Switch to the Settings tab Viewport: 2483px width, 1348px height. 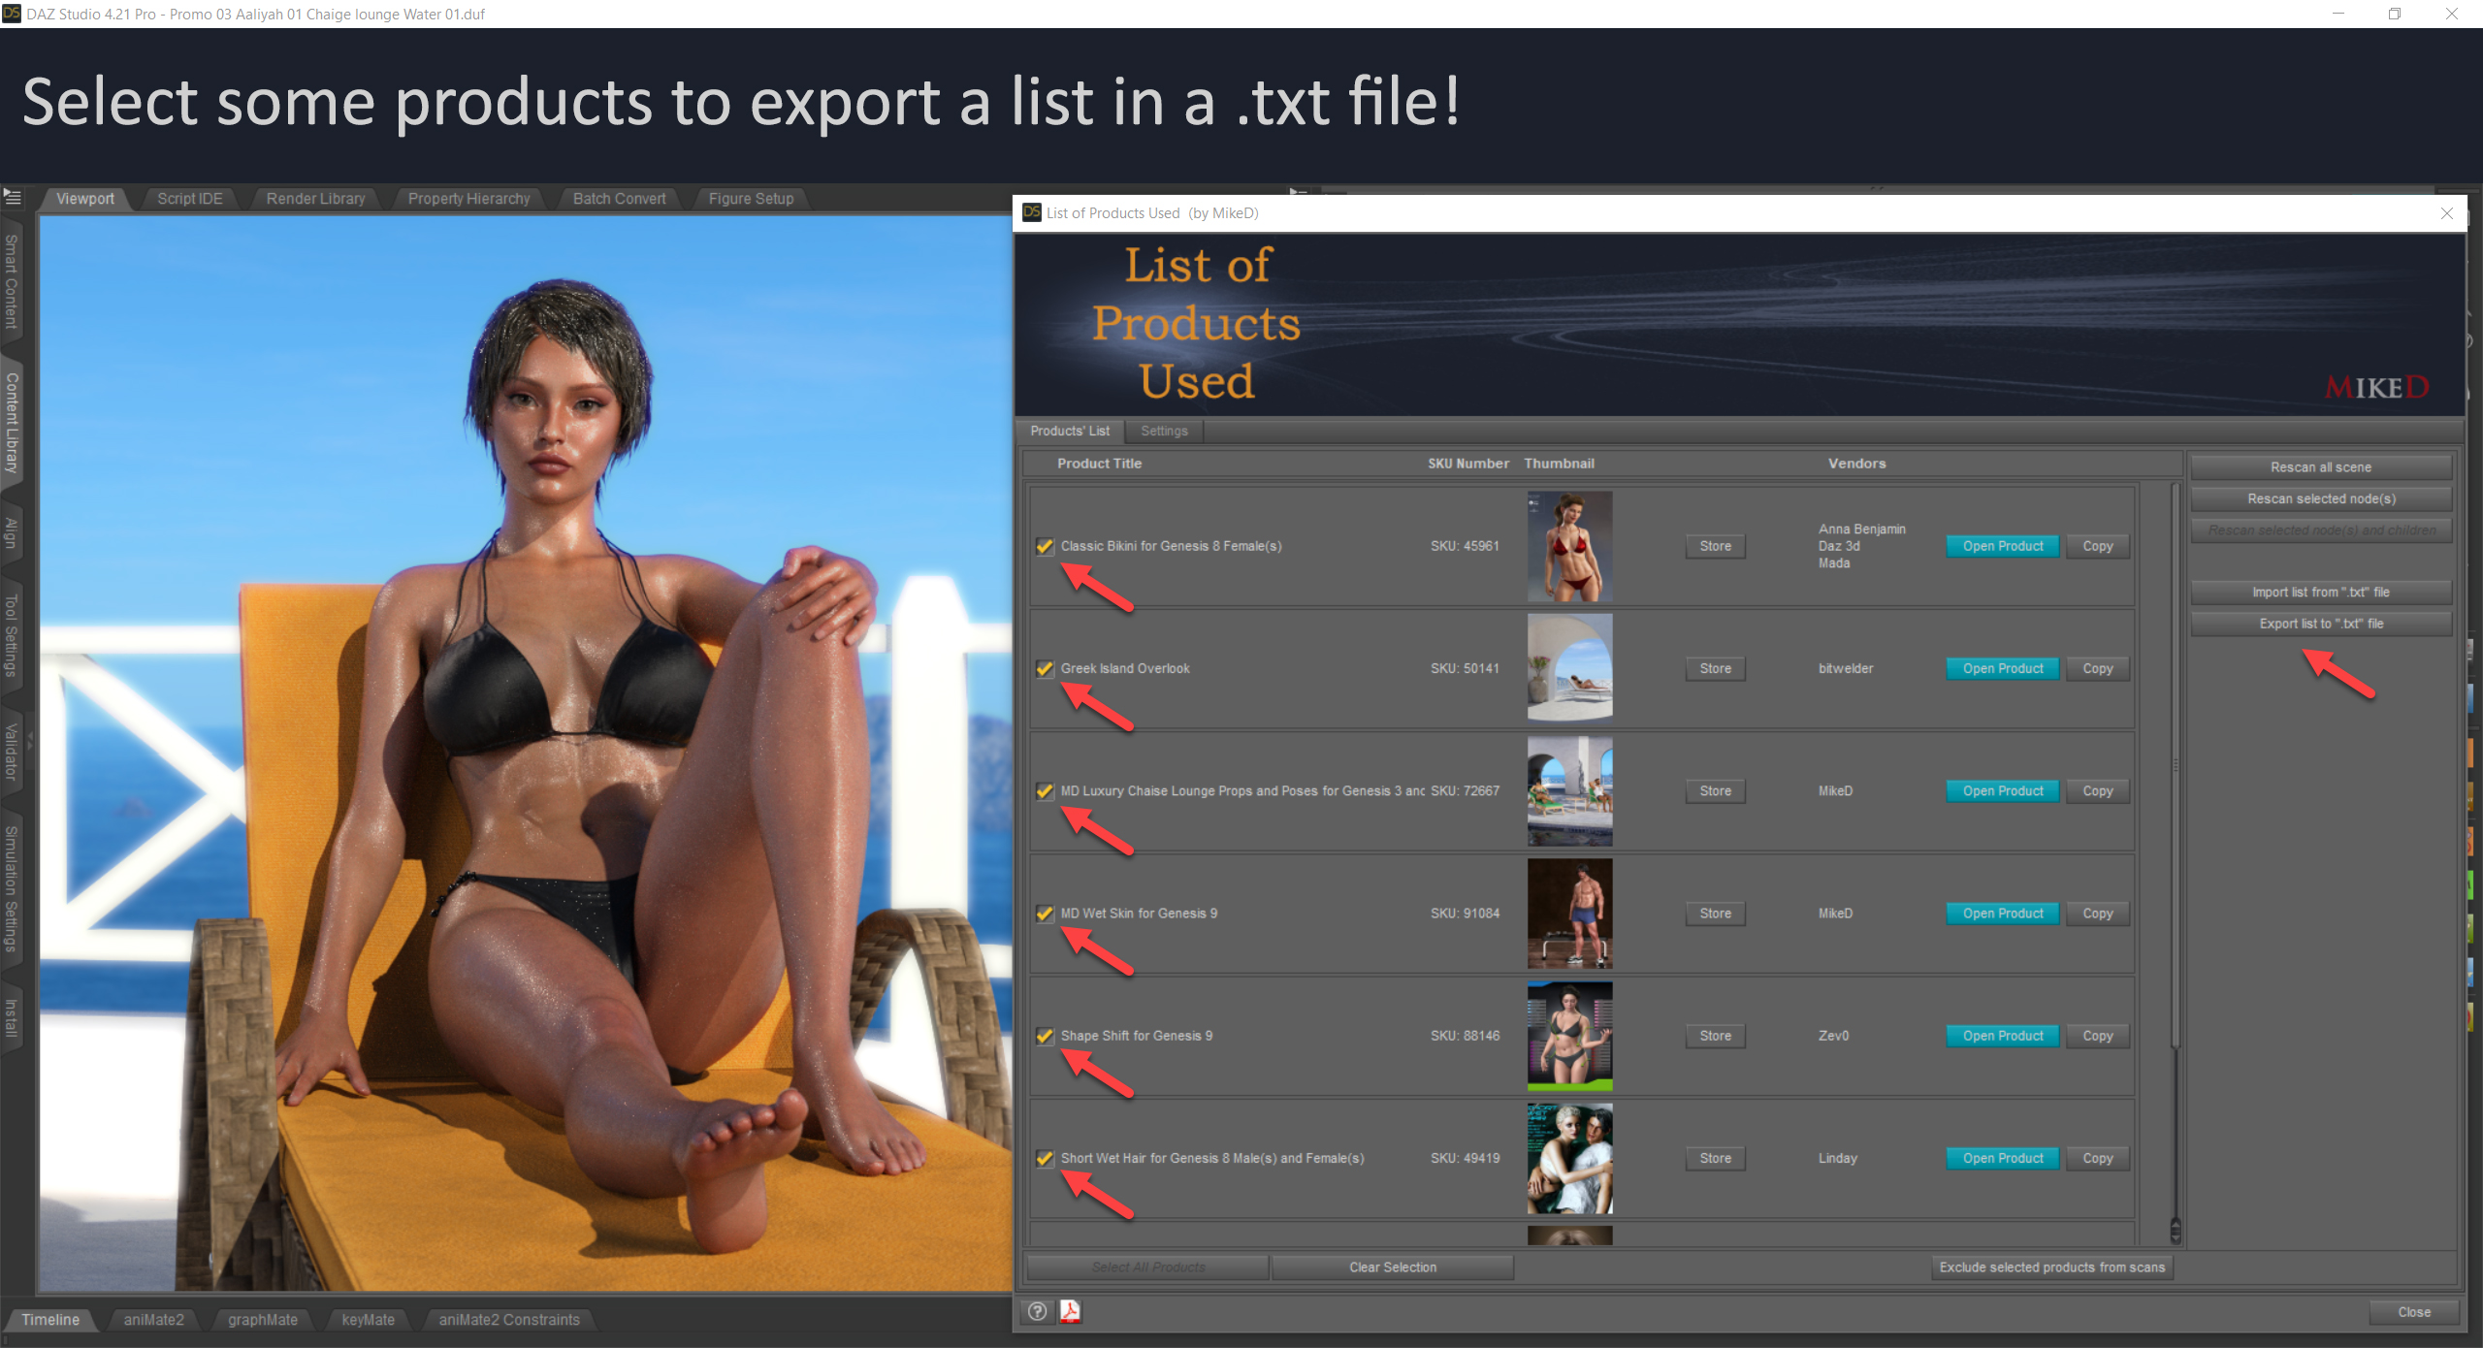coord(1164,431)
